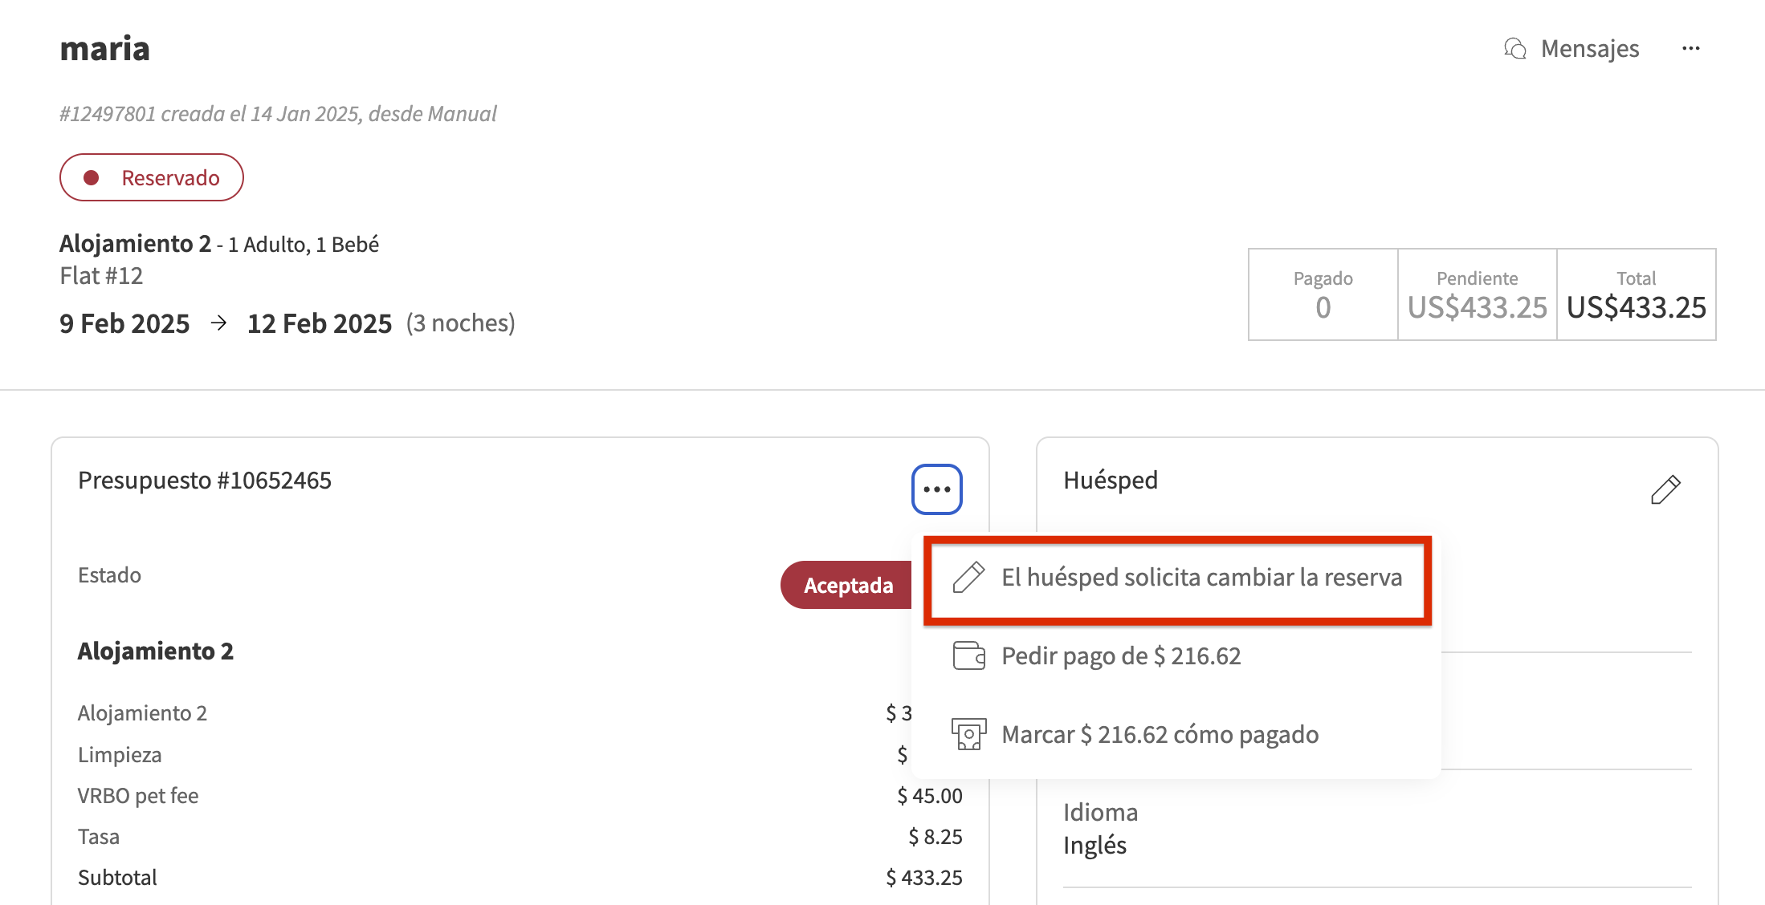The image size is (1765, 905).
Task: Click the 9 Feb 2025 check-in date
Action: point(124,323)
